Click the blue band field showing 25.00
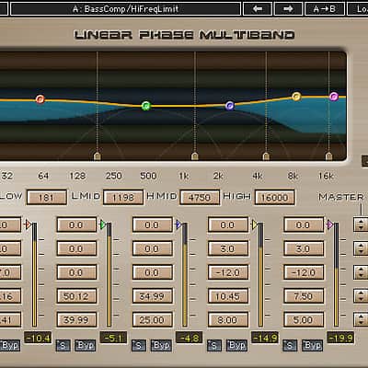The width and height of the screenshot is (368, 368). [153, 320]
